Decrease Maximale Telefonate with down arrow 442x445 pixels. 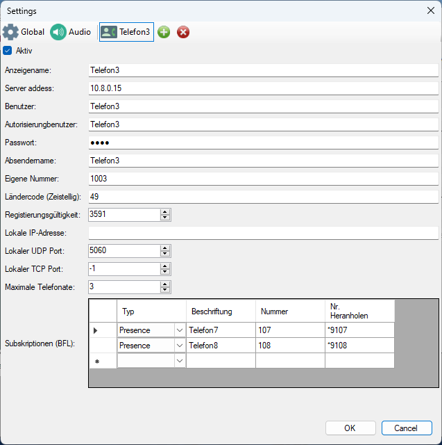pos(164,290)
